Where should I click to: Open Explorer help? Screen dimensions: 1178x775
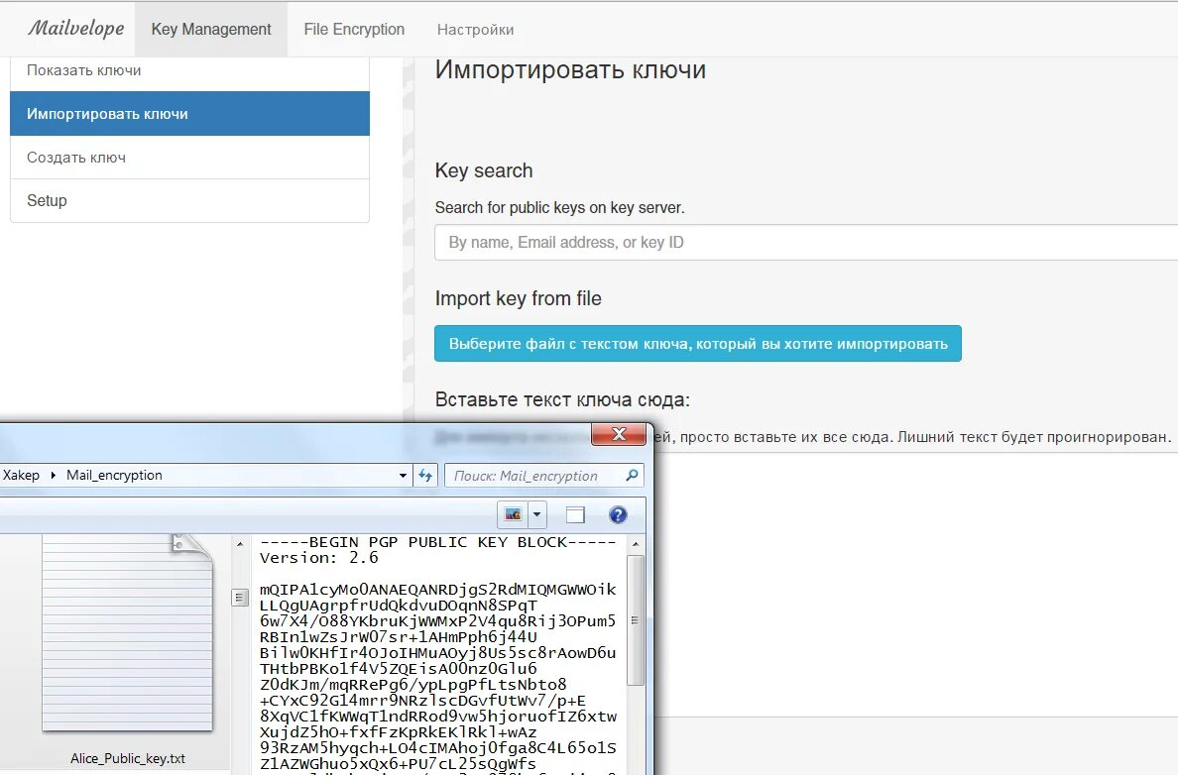point(618,514)
